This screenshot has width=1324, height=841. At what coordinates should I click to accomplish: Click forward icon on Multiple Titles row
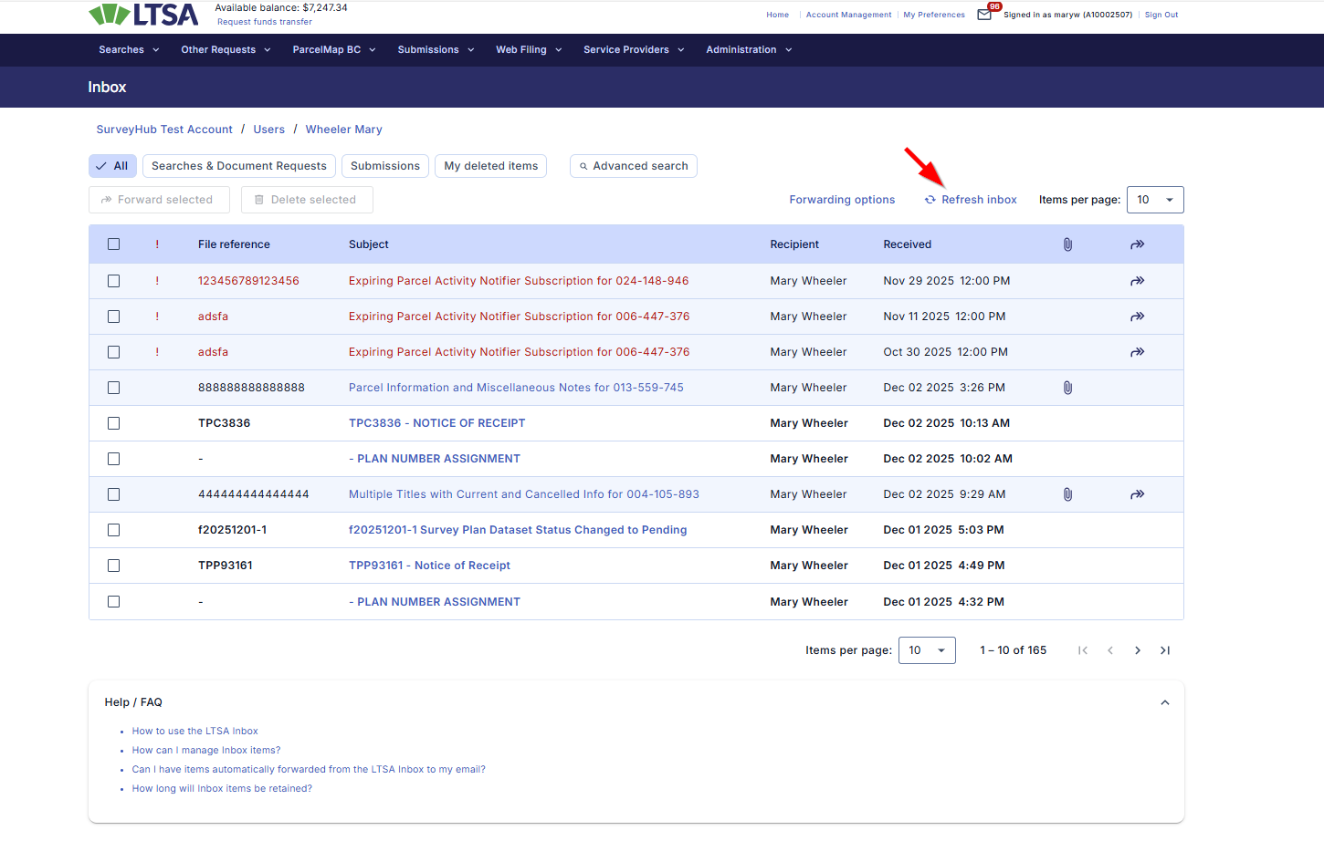1137,494
